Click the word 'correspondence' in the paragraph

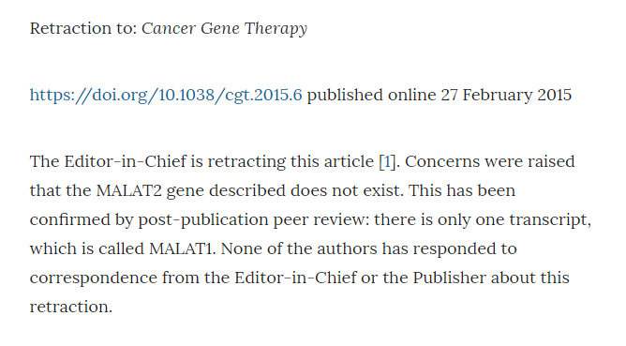tap(94, 278)
